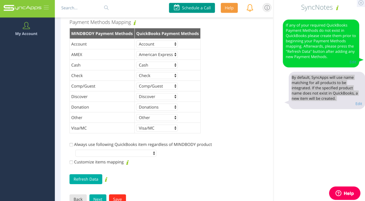Open My Account user icon

[x=26, y=25]
